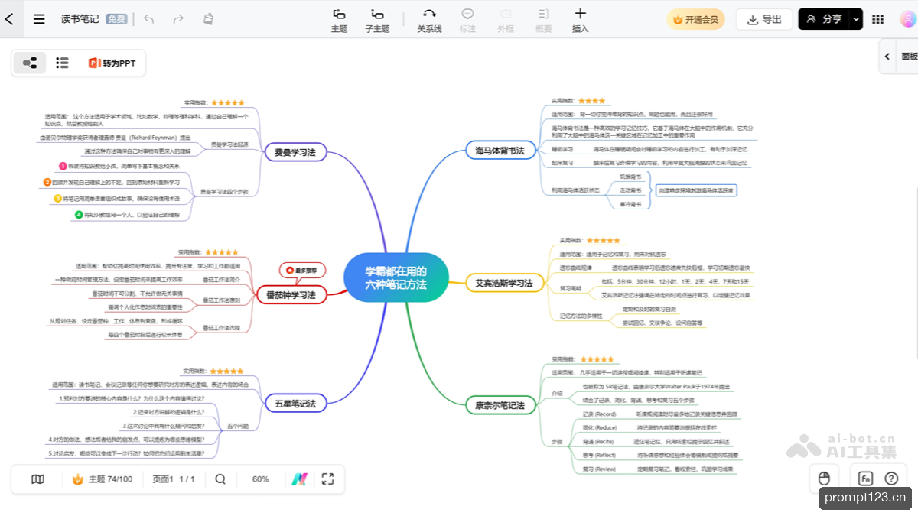Screen dimensions: 918x516
Task: Select the 五星笔记法 branch node
Action: point(295,403)
